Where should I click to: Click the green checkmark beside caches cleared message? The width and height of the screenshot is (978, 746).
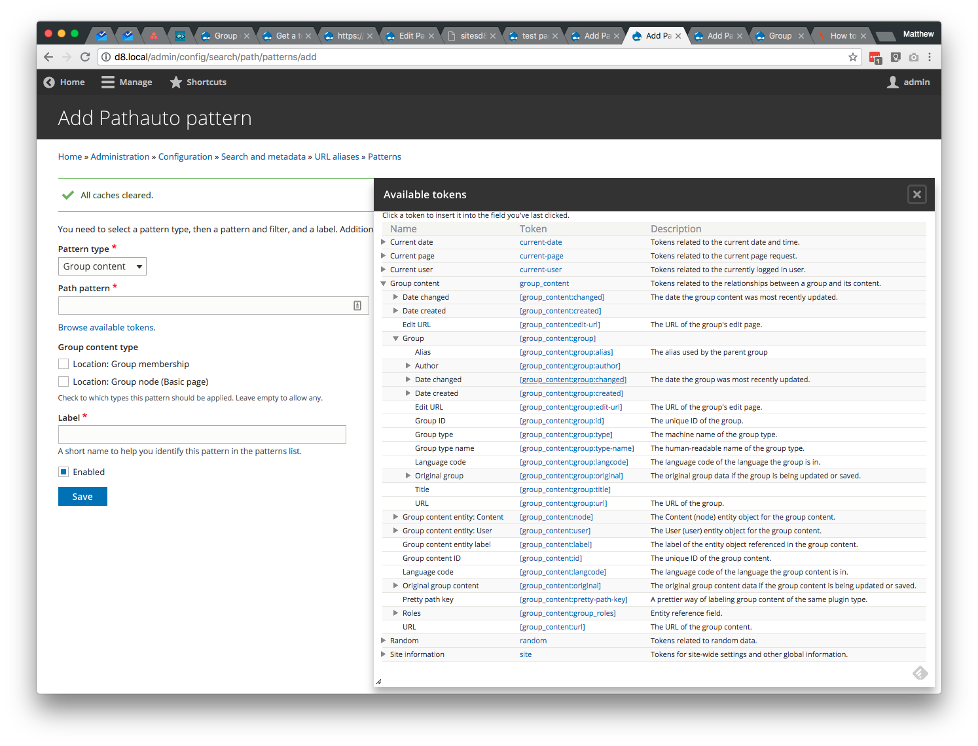tap(68, 195)
